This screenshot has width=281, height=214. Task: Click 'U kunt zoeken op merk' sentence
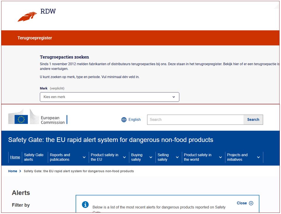(90, 77)
